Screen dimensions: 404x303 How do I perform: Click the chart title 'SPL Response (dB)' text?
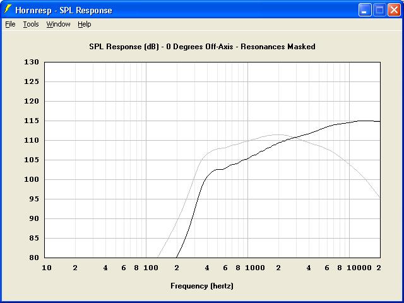tap(124, 47)
